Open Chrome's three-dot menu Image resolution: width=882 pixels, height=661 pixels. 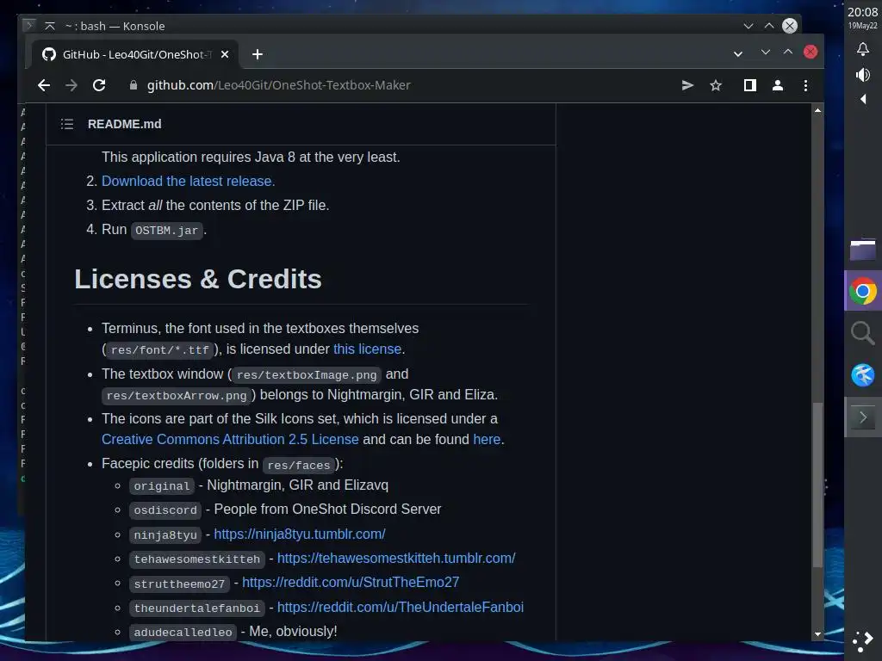(x=805, y=85)
